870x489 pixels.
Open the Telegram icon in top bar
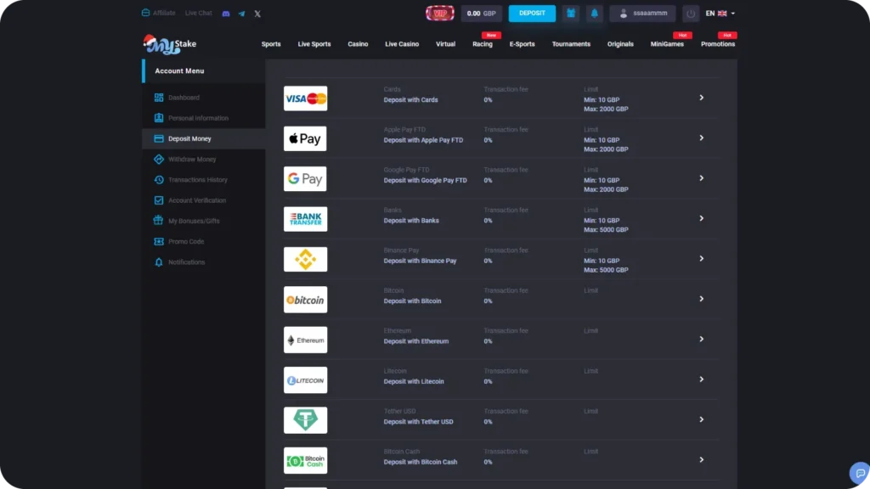pos(241,14)
